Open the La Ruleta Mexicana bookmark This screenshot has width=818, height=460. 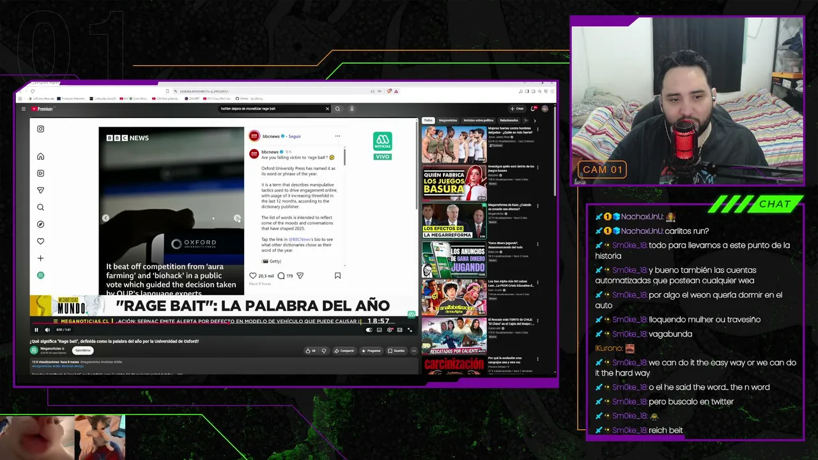[43, 98]
